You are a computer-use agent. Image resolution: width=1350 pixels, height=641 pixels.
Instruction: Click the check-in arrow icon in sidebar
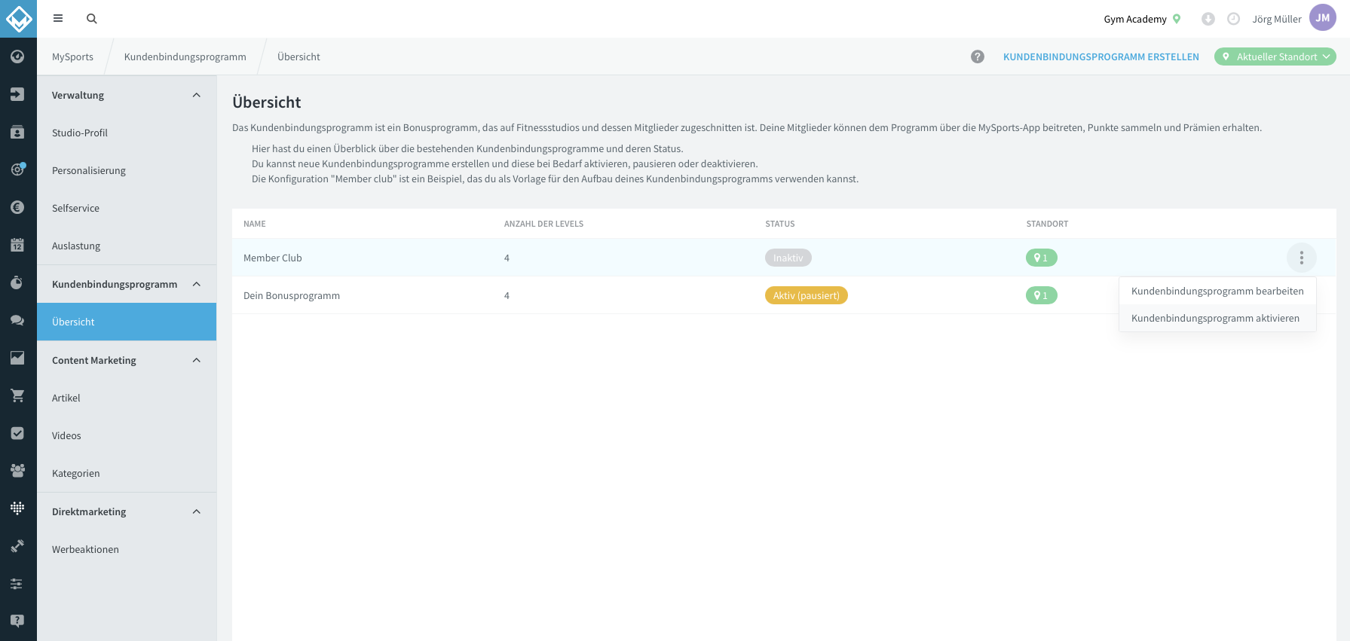click(17, 94)
